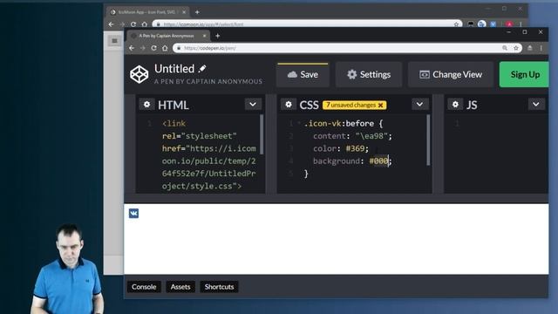Go back in the IcoMoon browser window
558x314 pixels.
(112, 24)
